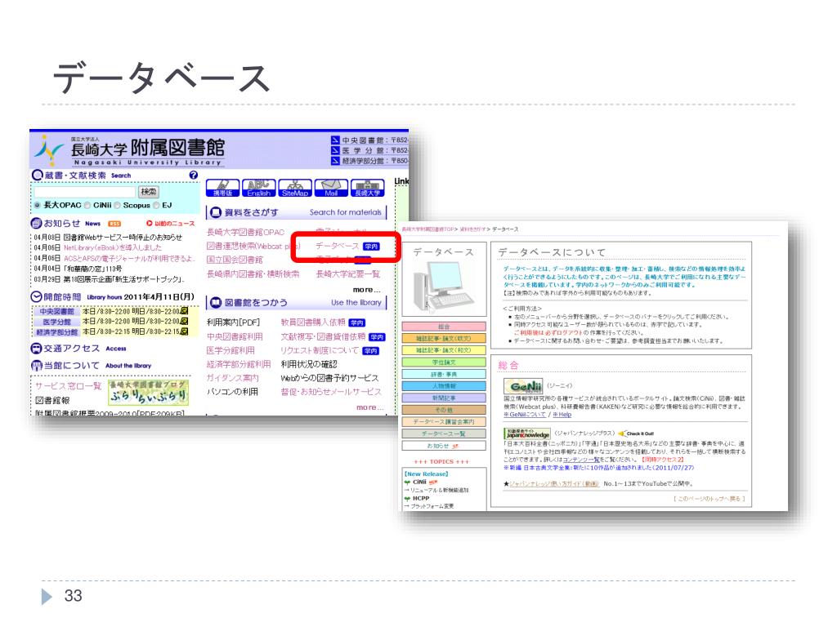Open Webからの図書予約サービス link

[x=329, y=378]
